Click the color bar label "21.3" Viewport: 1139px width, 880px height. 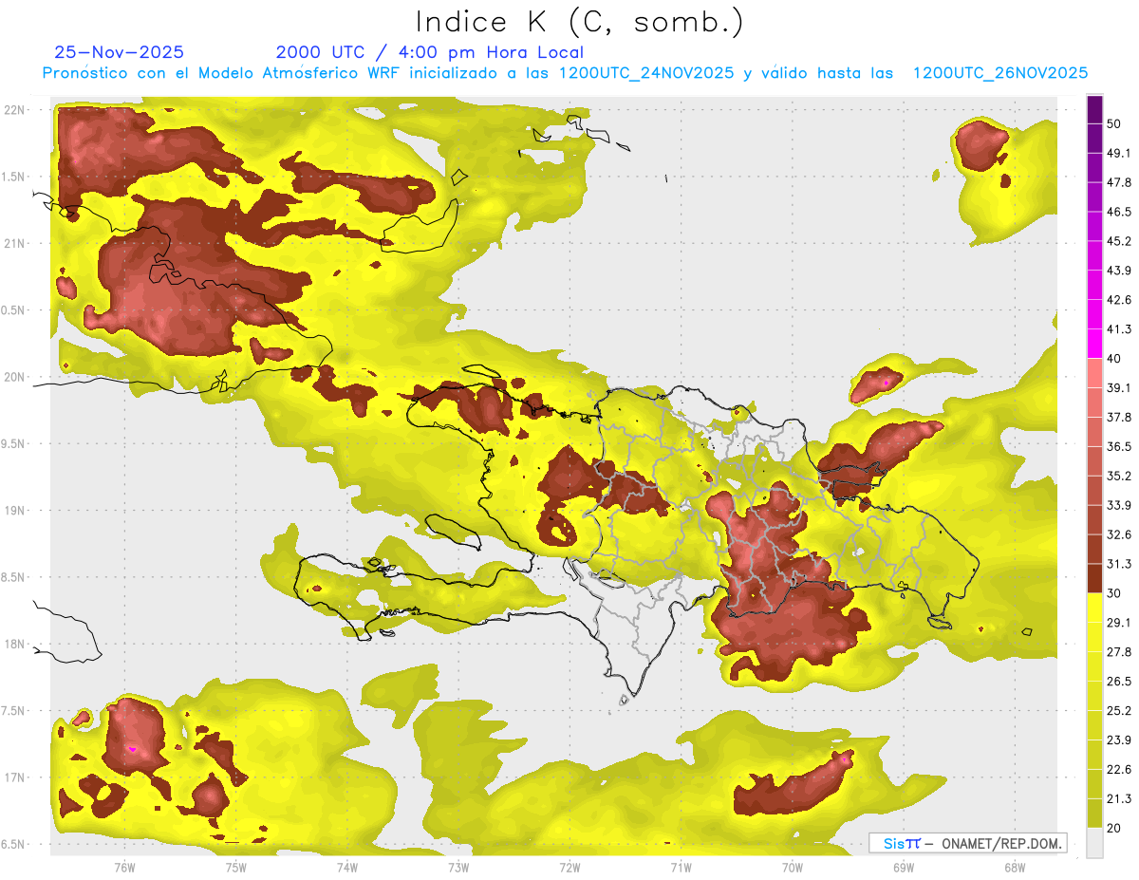[x=1119, y=798]
